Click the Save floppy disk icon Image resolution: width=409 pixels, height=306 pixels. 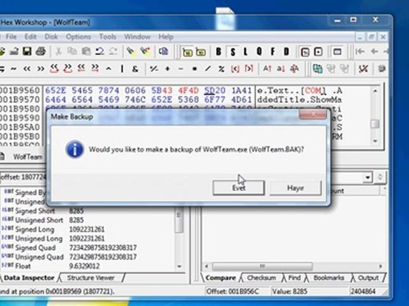pos(27,51)
